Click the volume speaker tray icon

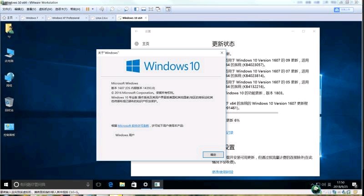coord(324,185)
